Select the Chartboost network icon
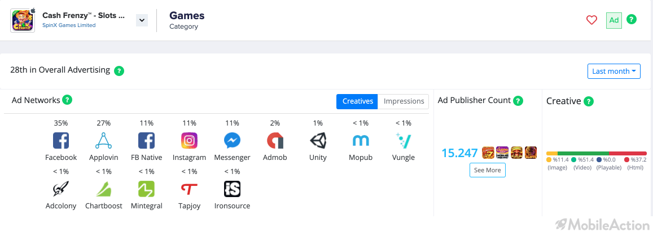The height and width of the screenshot is (232, 653). click(x=104, y=189)
